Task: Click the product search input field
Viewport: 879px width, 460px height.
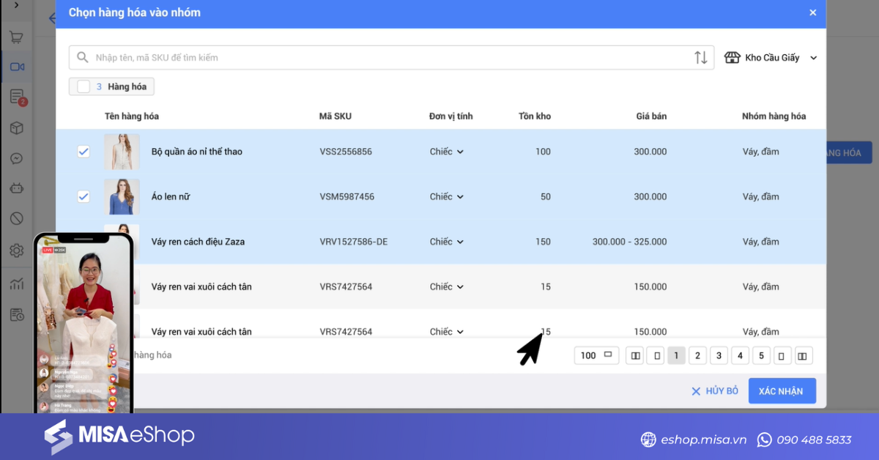Action: (x=392, y=58)
